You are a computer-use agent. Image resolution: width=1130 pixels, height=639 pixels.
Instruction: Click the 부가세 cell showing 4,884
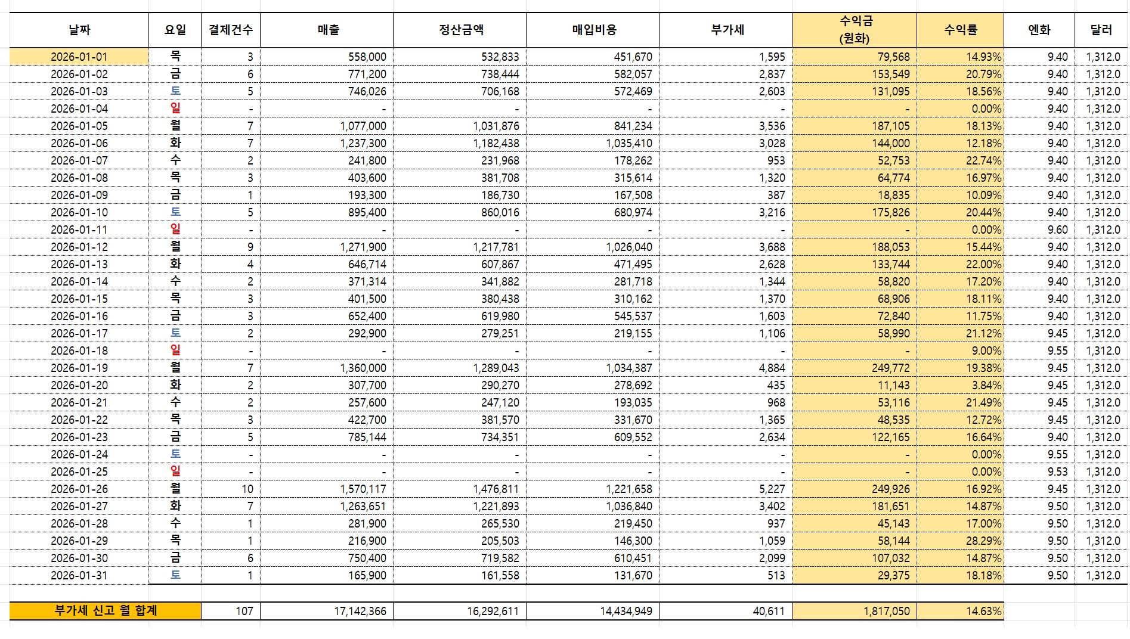726,368
